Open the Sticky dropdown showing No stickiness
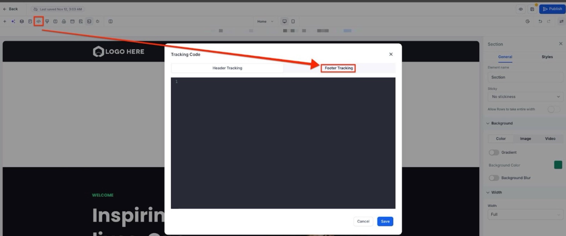566x236 pixels. click(x=525, y=97)
